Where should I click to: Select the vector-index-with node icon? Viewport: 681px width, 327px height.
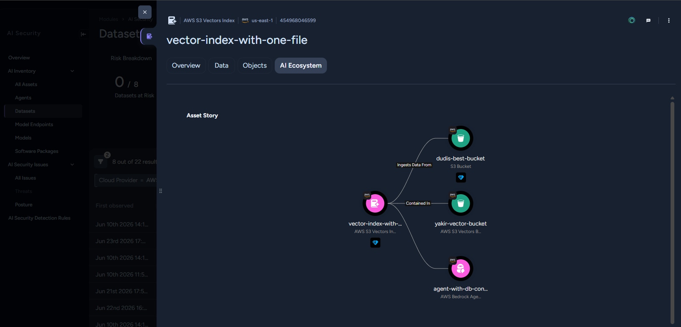click(x=375, y=203)
